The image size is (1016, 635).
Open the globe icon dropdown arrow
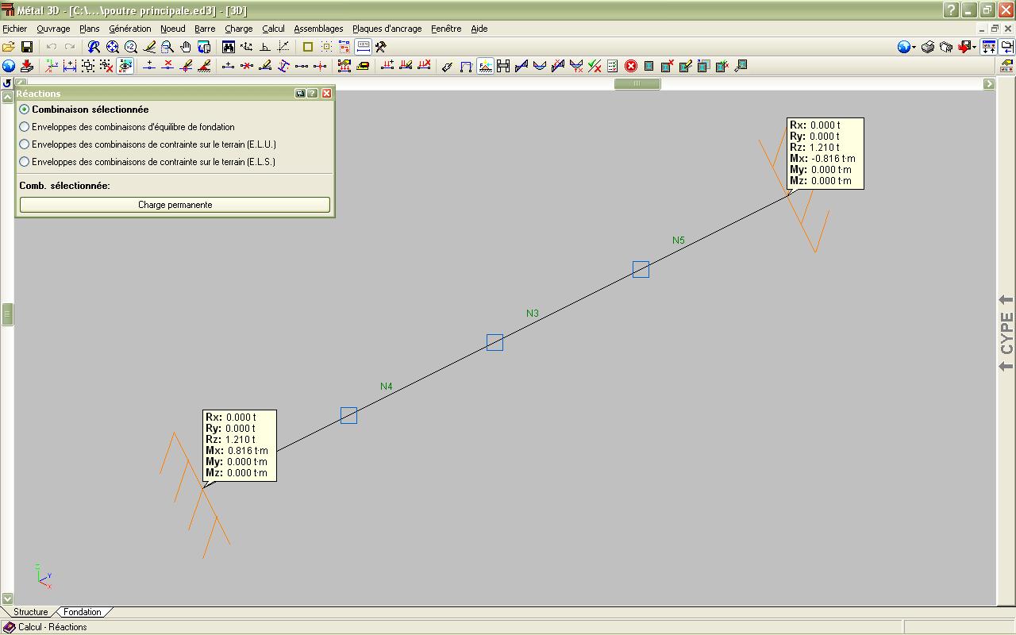click(914, 48)
